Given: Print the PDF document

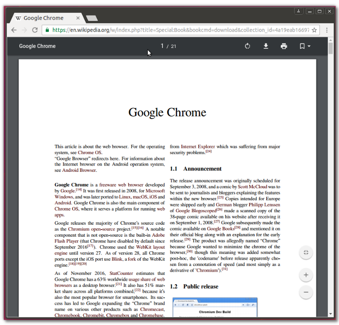Looking at the screenshot, I should (x=284, y=46).
